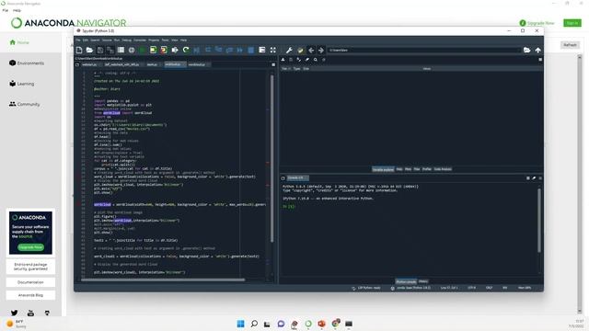Viewport: 589px width, 331px height.
Task: Open Anaconda YouTube icon
Action: coord(30,313)
